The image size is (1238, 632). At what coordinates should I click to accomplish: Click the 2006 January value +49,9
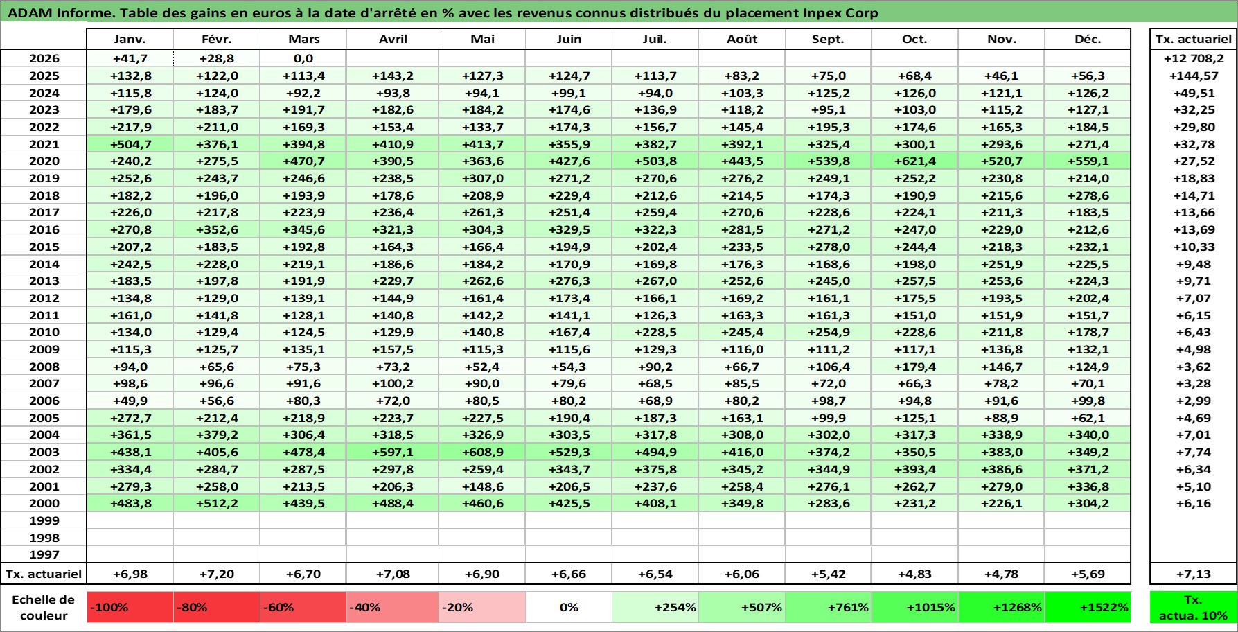click(130, 401)
